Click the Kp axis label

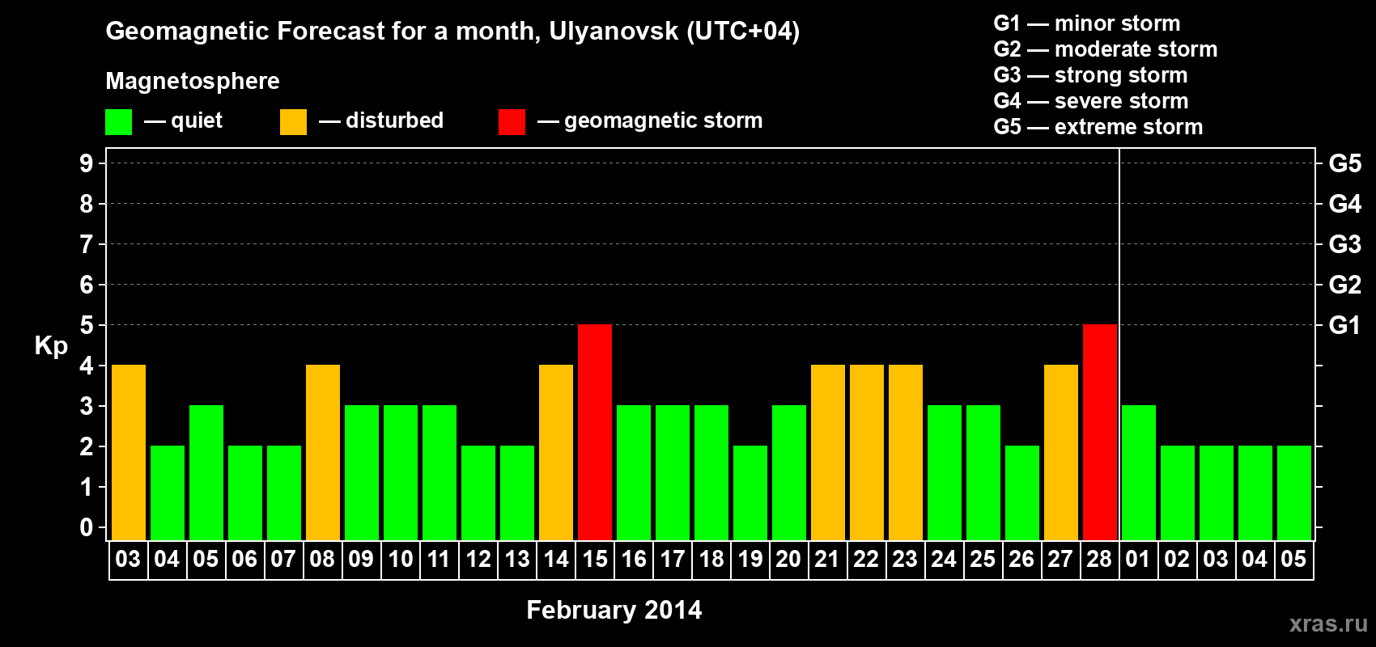(x=51, y=346)
